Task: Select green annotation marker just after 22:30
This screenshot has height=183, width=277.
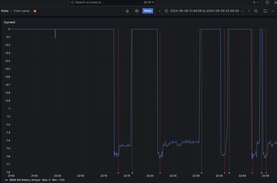Action: 202,173
